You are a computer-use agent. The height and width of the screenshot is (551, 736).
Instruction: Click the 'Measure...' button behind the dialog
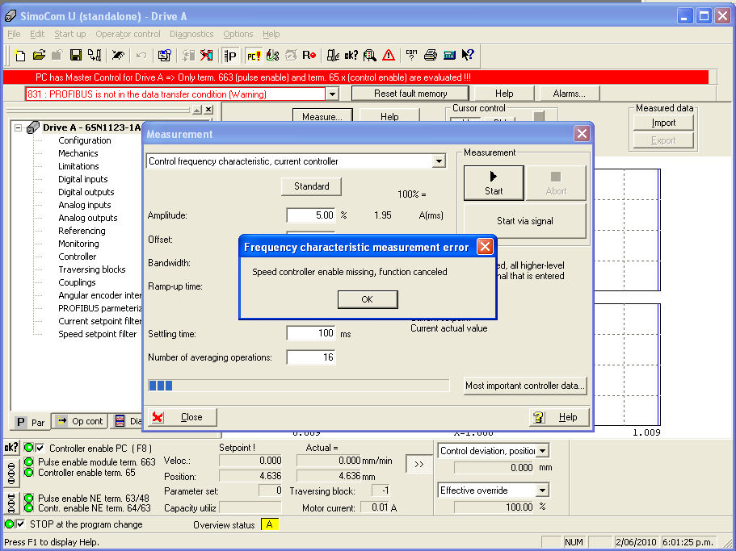click(322, 115)
